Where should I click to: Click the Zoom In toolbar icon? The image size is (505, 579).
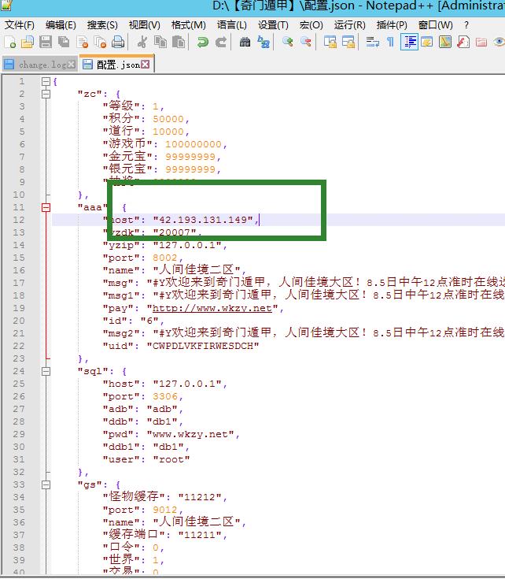tap(288, 43)
